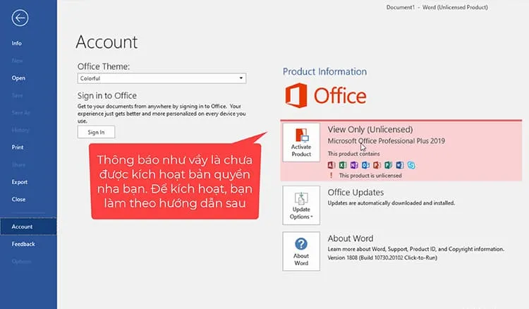Open the Info page

[x=16, y=43]
